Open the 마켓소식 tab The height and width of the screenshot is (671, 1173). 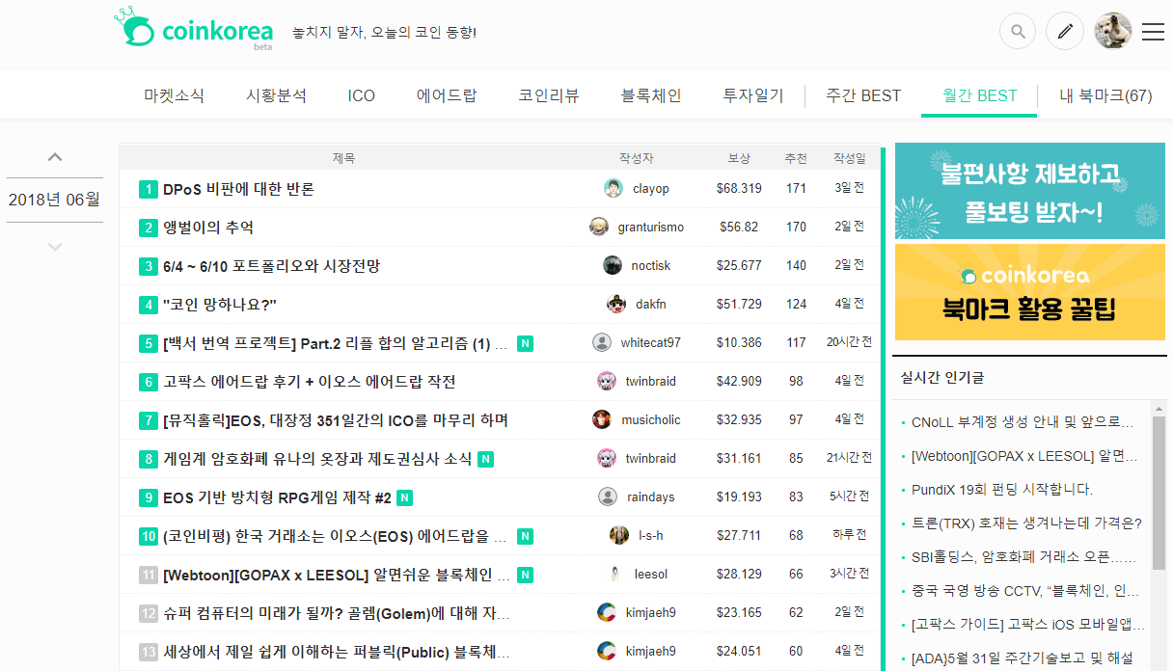coord(175,95)
